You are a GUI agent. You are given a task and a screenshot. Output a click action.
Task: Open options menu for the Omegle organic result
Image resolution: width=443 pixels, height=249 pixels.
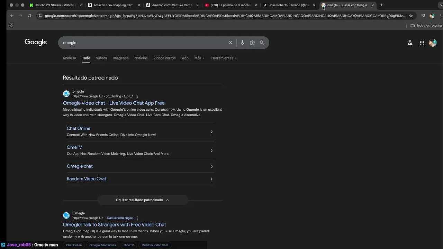pos(137,218)
